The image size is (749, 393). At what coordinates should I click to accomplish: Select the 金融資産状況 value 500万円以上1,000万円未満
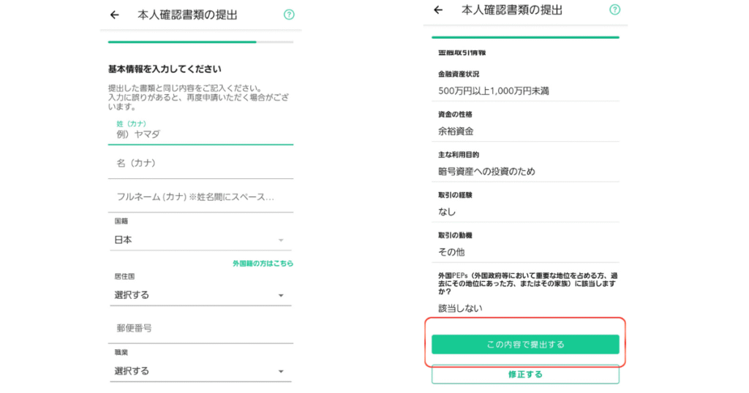tap(494, 91)
